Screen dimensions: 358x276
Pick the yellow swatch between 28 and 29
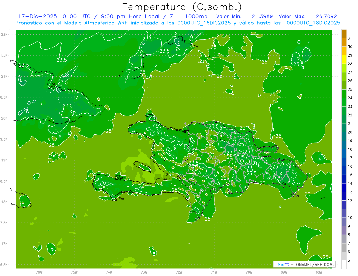tap(344, 60)
